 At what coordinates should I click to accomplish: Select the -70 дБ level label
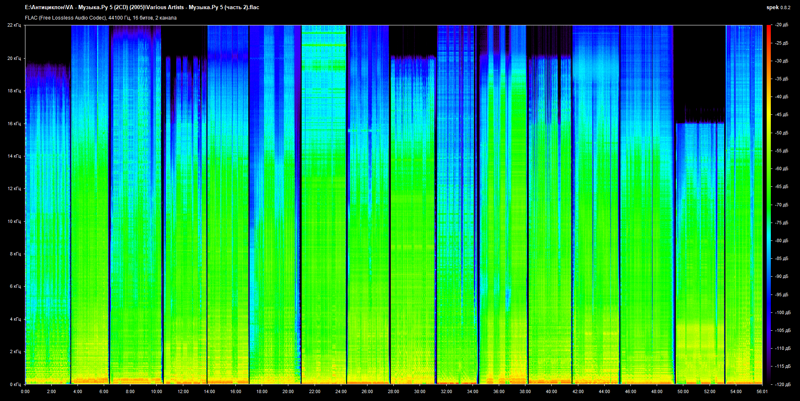click(782, 205)
